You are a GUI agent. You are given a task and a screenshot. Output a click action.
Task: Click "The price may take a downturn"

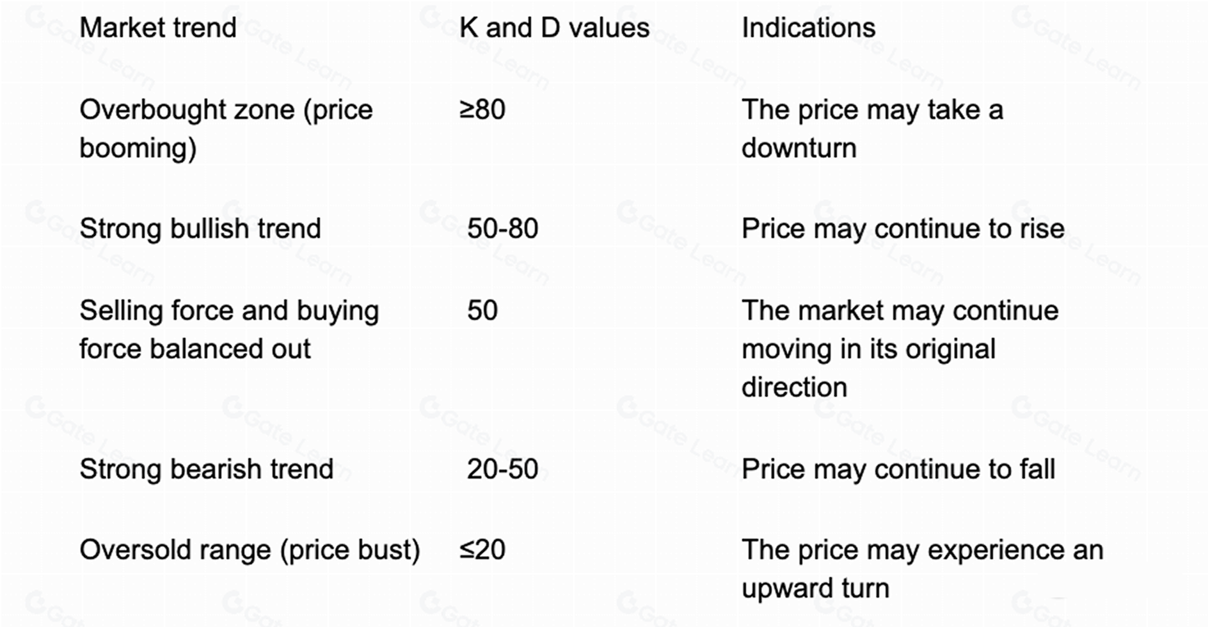[x=872, y=128]
